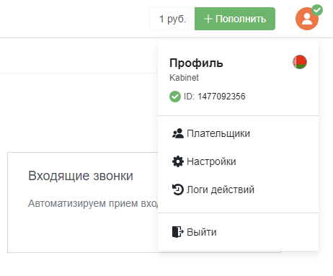333x276 pixels.
Task: Open Плательщики menu item
Action: (238, 133)
